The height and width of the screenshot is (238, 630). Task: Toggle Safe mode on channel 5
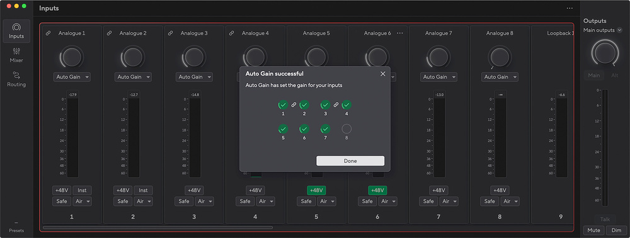point(306,201)
